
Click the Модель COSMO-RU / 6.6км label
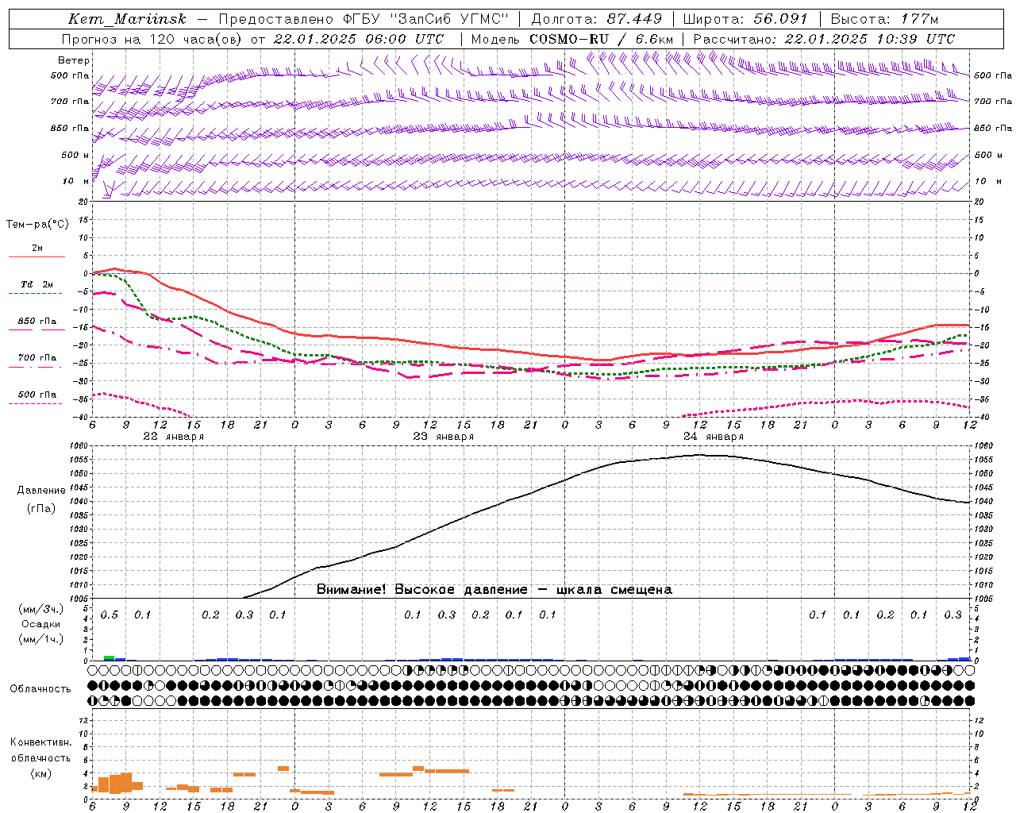click(x=571, y=39)
